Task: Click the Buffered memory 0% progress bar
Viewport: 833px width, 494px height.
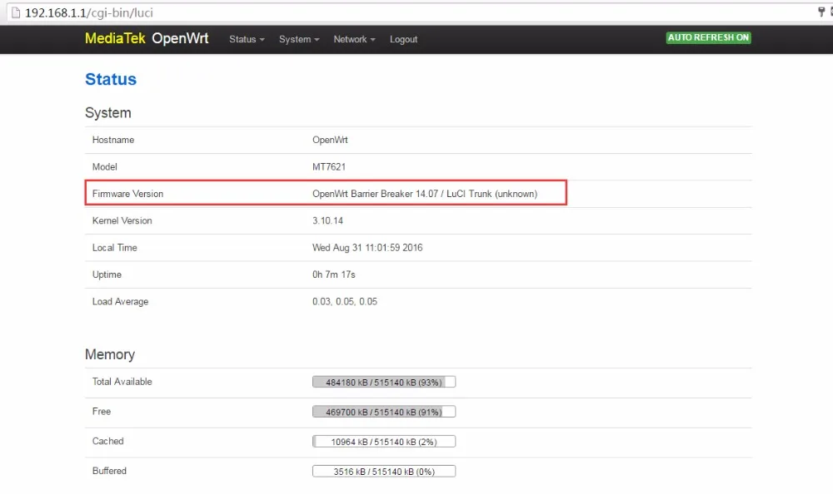Action: [383, 472]
